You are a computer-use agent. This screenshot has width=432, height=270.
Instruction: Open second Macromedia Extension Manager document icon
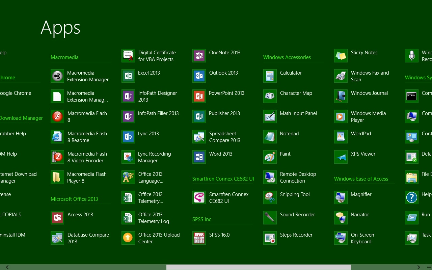pyautogui.click(x=57, y=96)
